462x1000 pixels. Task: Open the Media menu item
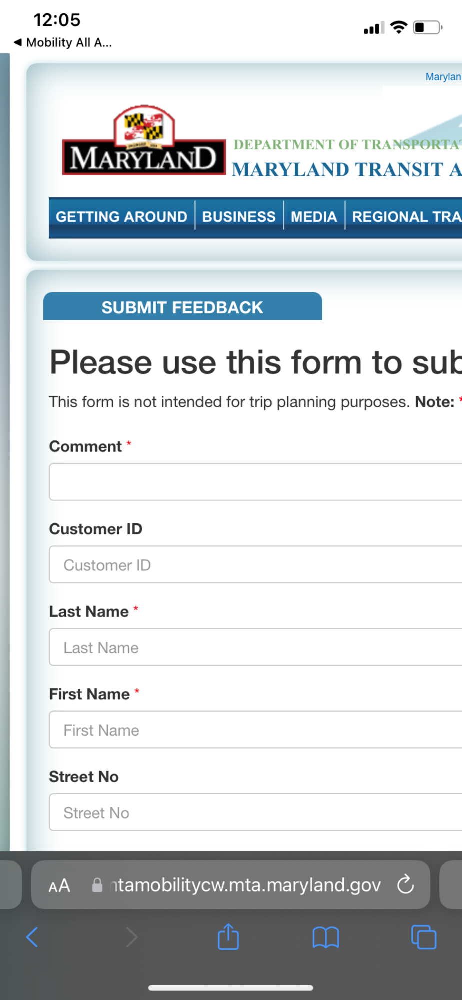click(x=314, y=217)
